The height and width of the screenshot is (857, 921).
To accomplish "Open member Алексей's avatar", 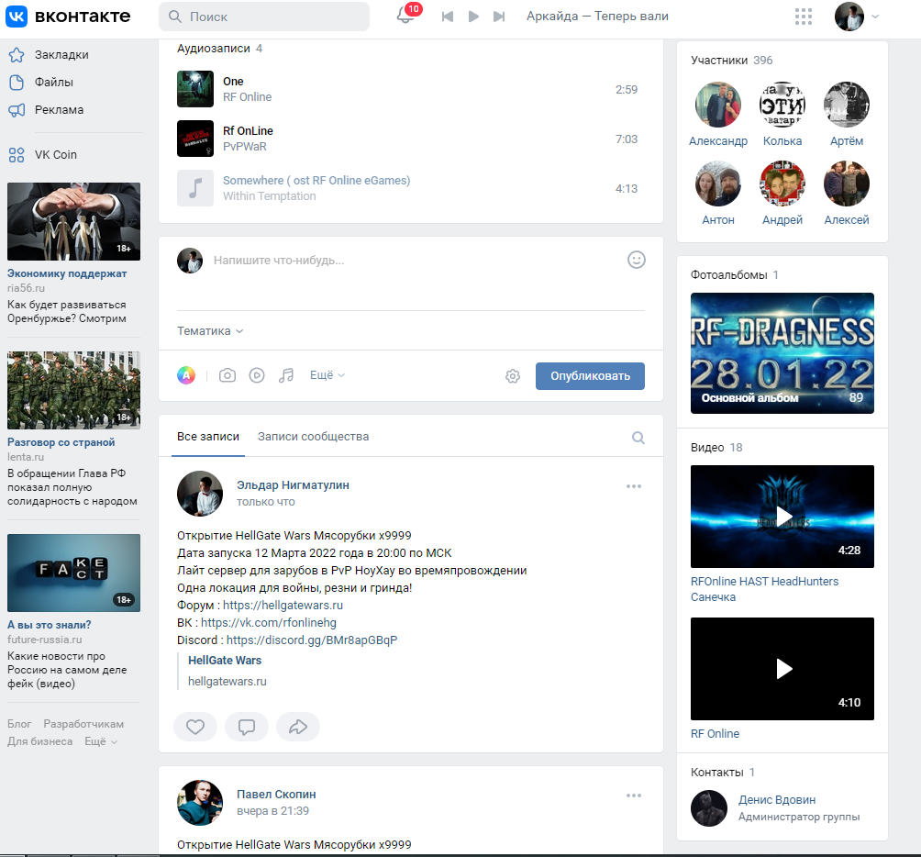I will tap(847, 184).
